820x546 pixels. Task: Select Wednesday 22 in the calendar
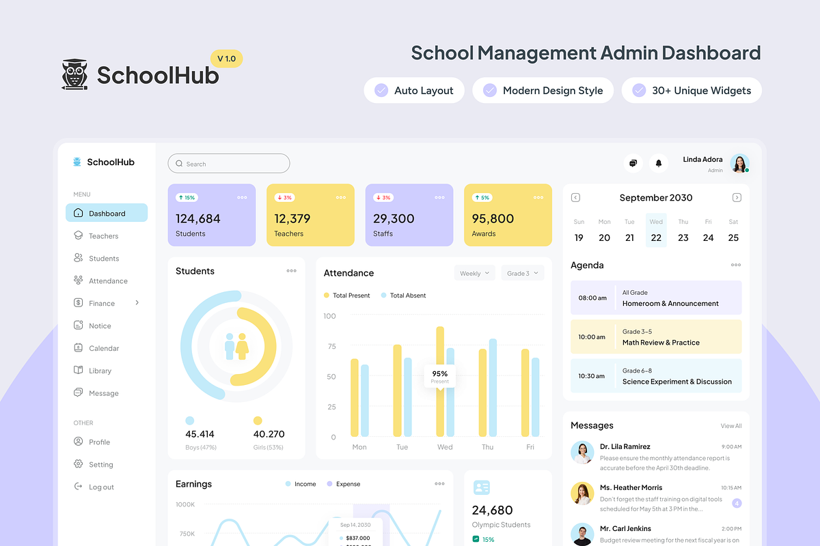(656, 231)
